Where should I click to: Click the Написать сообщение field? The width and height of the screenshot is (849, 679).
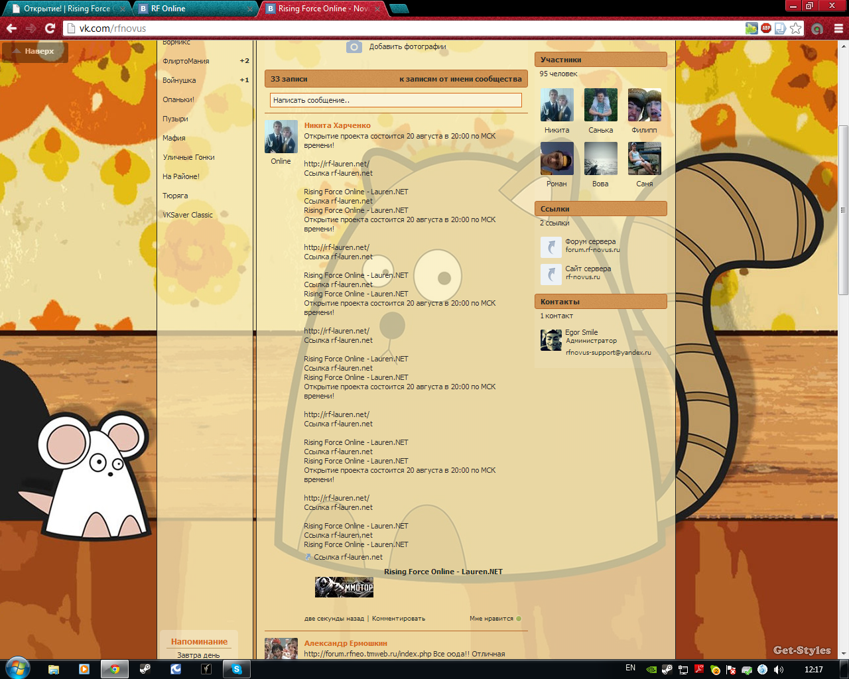(396, 100)
